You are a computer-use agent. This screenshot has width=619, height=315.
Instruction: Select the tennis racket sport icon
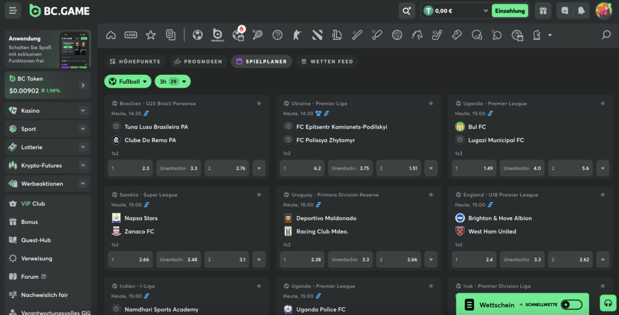coord(258,35)
